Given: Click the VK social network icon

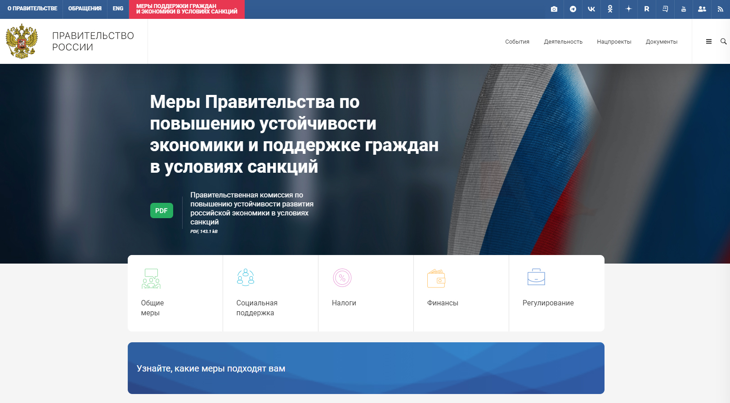Looking at the screenshot, I should [x=591, y=9].
